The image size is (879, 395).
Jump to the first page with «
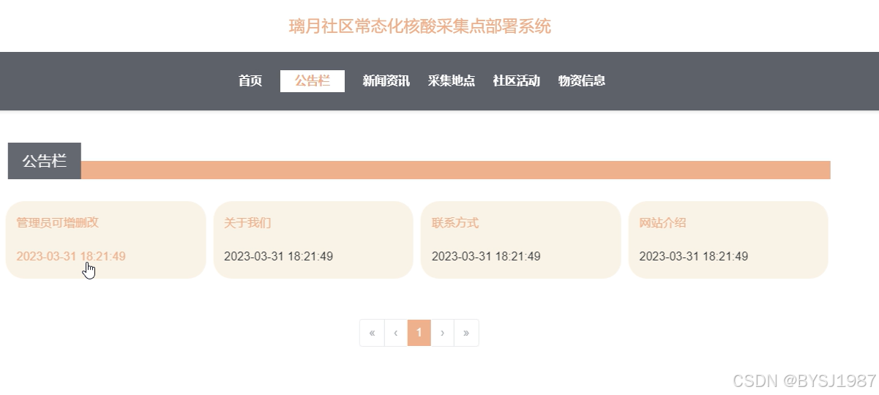[x=372, y=333]
